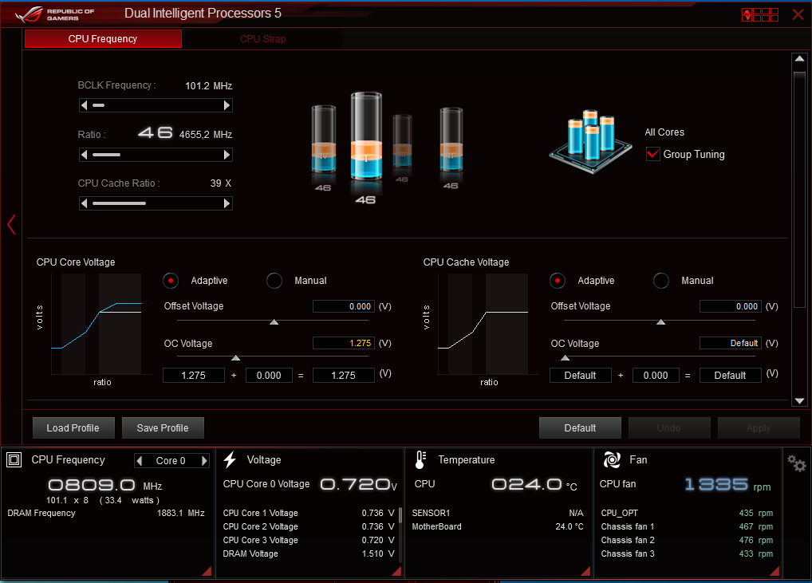This screenshot has height=583, width=812.
Task: Click the CPU Core 2 Voltage row
Action: tap(309, 526)
